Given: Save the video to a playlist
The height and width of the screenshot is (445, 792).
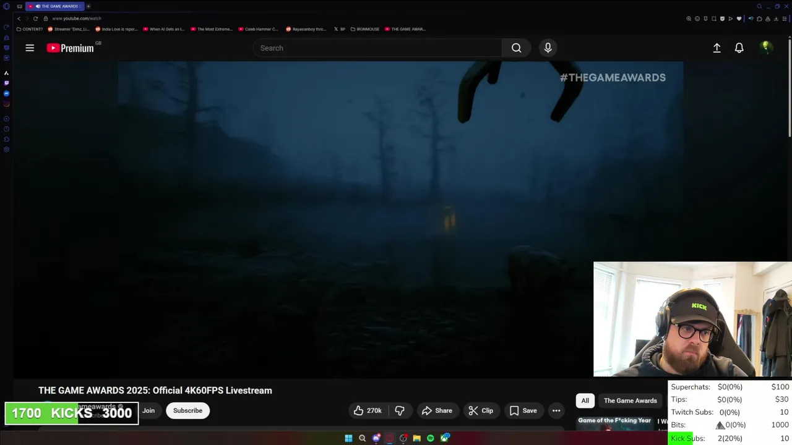Looking at the screenshot, I should pyautogui.click(x=523, y=410).
